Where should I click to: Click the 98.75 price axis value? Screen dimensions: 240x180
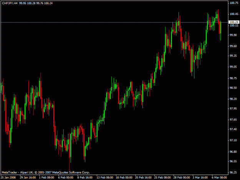click(x=233, y=78)
